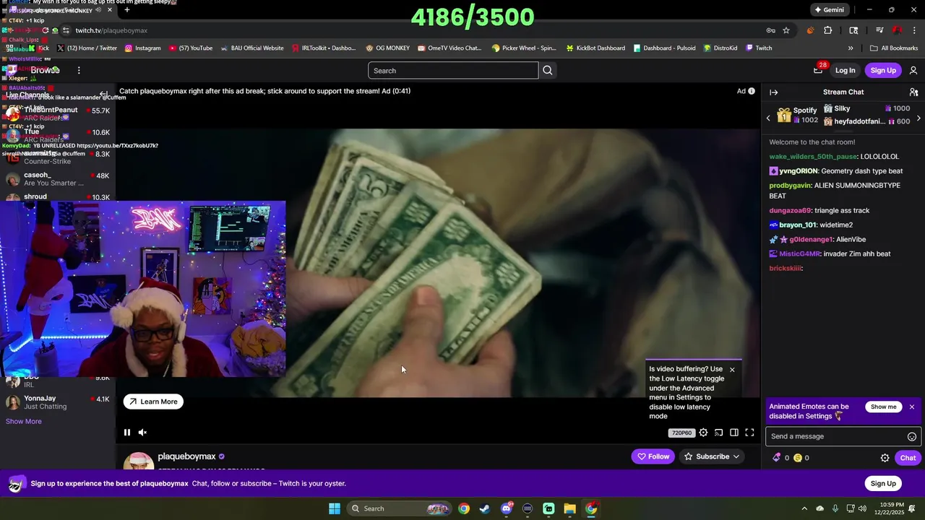
Task: Open the BAU Official Website bookmark
Action: [251, 48]
